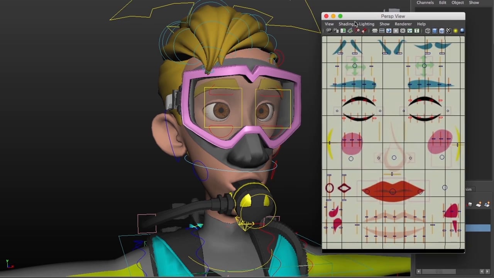Image resolution: width=494 pixels, height=278 pixels.
Task: Enable wireframe on shaded cube icon
Action: 442,31
